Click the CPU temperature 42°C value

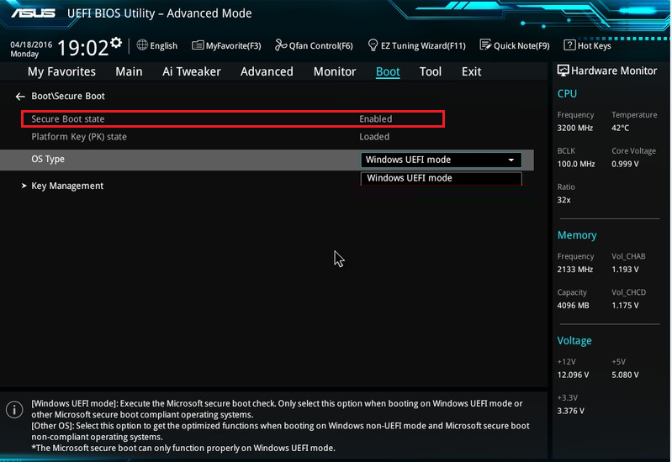620,128
